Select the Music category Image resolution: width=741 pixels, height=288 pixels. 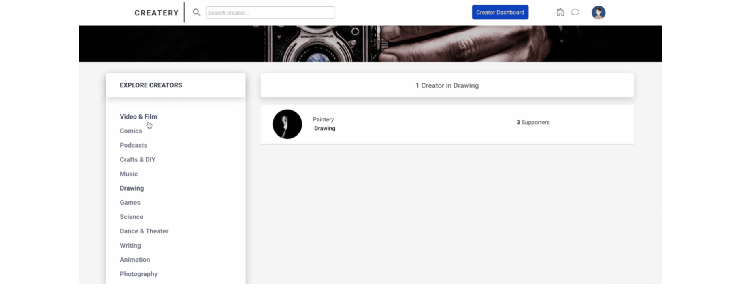pos(129,174)
